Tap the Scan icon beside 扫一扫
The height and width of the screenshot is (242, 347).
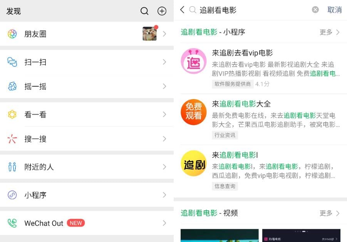pos(12,62)
